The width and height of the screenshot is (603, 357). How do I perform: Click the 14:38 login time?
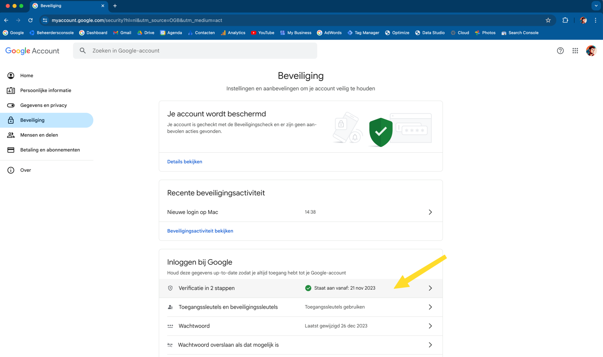310,212
